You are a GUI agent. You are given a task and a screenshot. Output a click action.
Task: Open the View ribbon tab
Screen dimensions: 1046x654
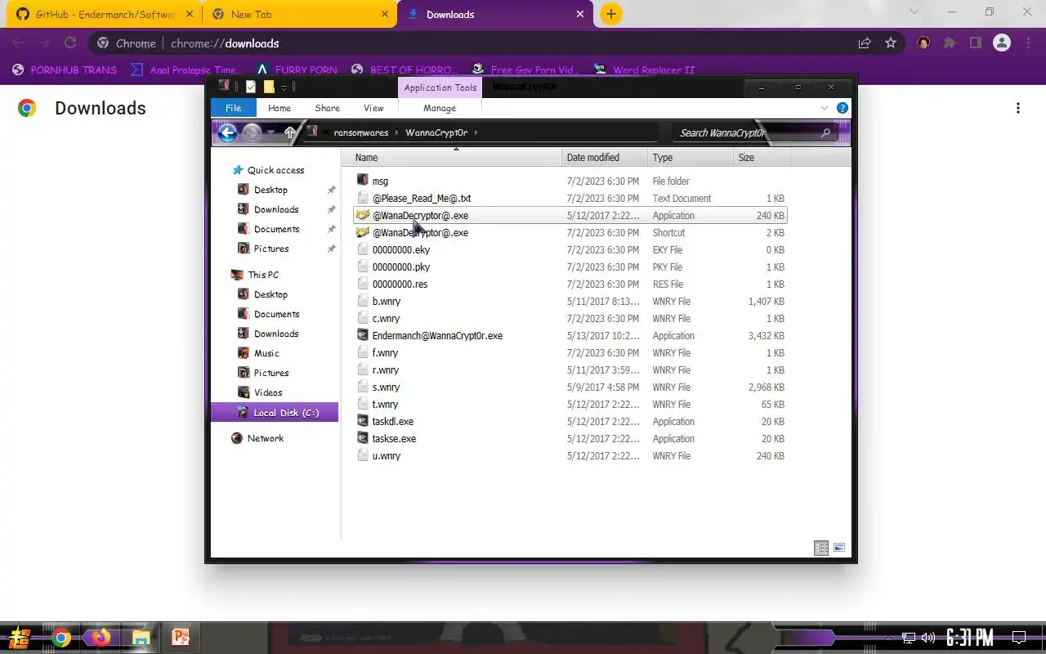[x=373, y=108]
